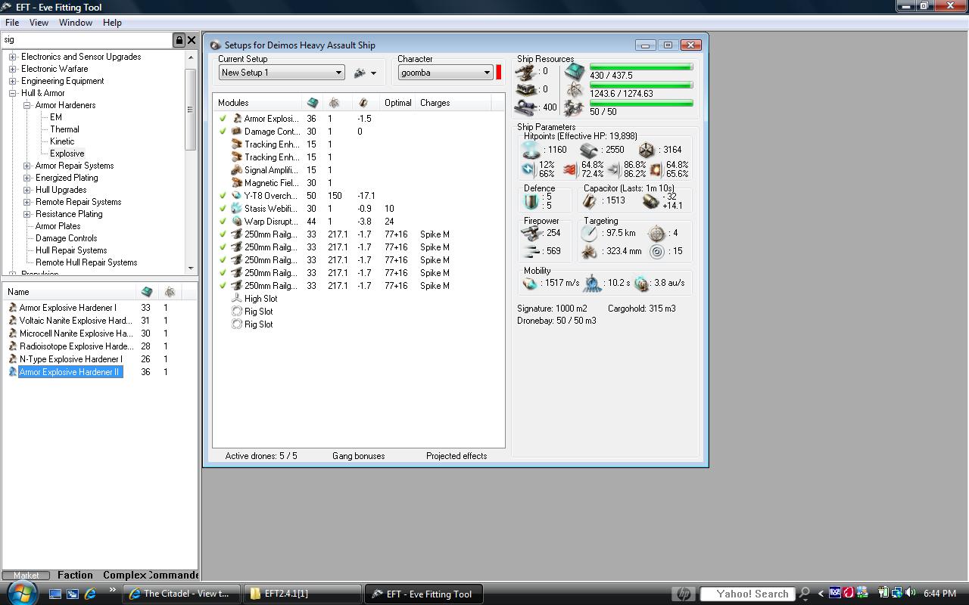
Task: Click the shield hitpoints icon beside 1160
Action: pos(531,150)
